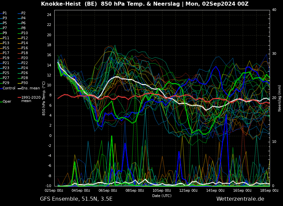The image size is (283, 206).
Task: Click the 06Sep 00z date tick label
Action: pyautogui.click(x=108, y=190)
